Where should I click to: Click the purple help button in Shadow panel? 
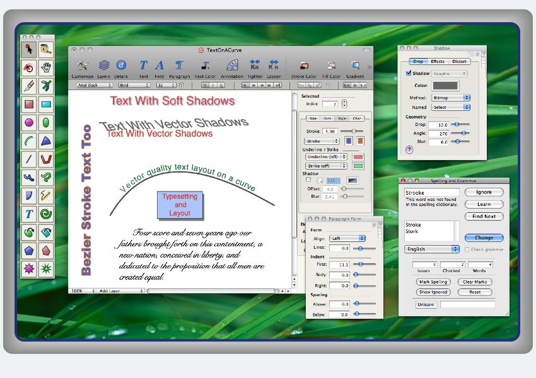pos(409,149)
